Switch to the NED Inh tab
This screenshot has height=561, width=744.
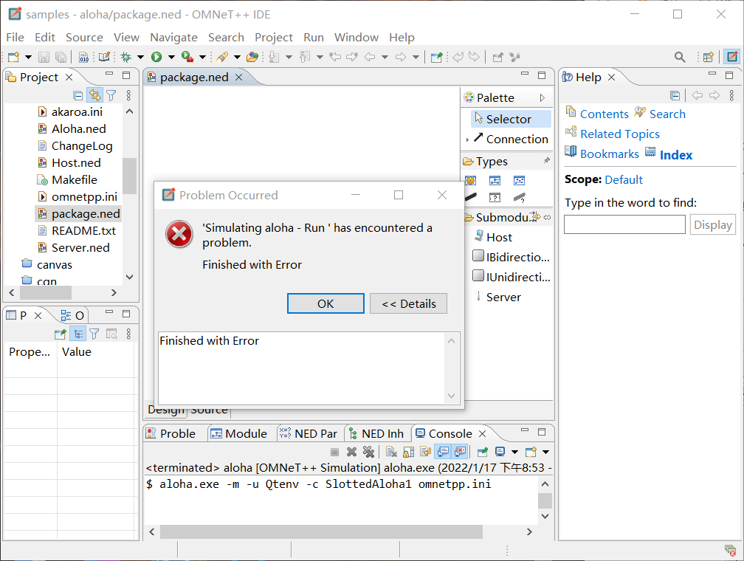[376, 433]
